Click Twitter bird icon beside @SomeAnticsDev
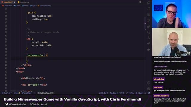This screenshot has width=191, height=107. (x=7, y=104)
